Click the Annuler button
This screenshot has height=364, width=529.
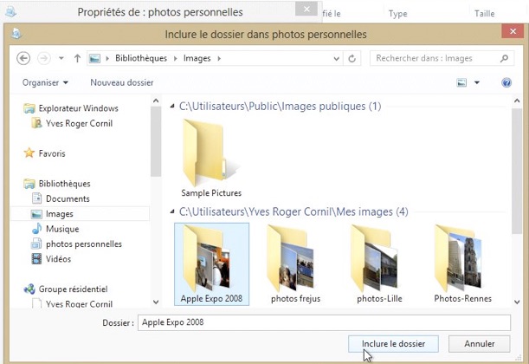click(479, 344)
